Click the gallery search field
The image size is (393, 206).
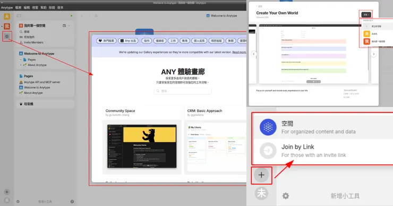pos(183,91)
